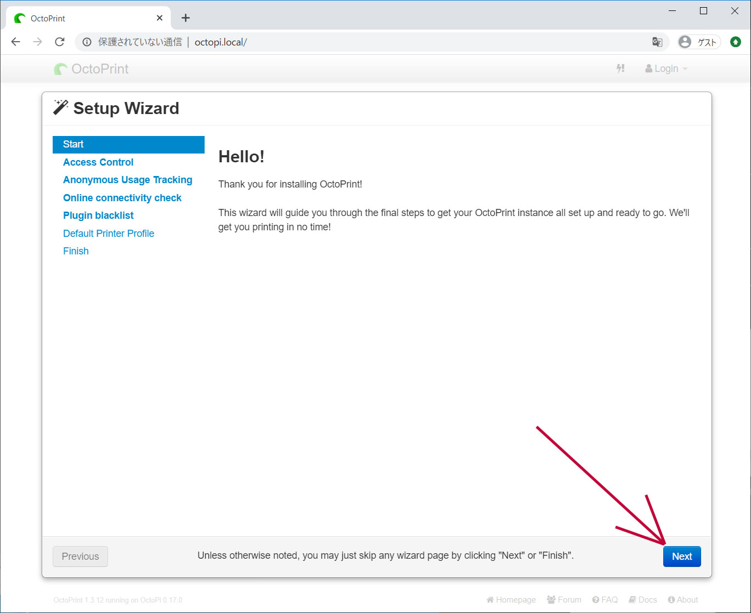Click the green browser update icon

(736, 42)
